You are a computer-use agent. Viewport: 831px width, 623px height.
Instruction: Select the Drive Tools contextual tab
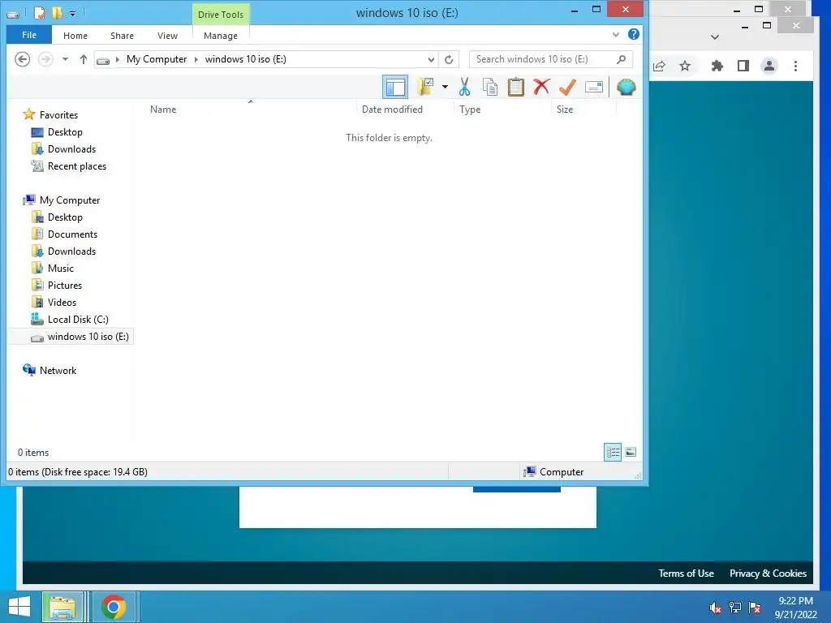coord(221,15)
